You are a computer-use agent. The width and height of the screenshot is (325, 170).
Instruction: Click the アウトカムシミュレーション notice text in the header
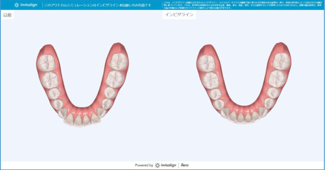97,5
